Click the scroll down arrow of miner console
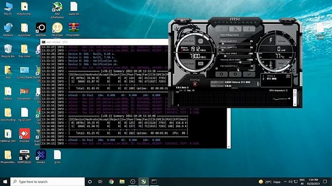 (x=229, y=147)
